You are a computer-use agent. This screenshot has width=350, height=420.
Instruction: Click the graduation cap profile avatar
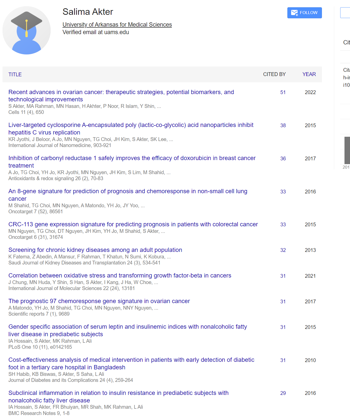coord(27,30)
